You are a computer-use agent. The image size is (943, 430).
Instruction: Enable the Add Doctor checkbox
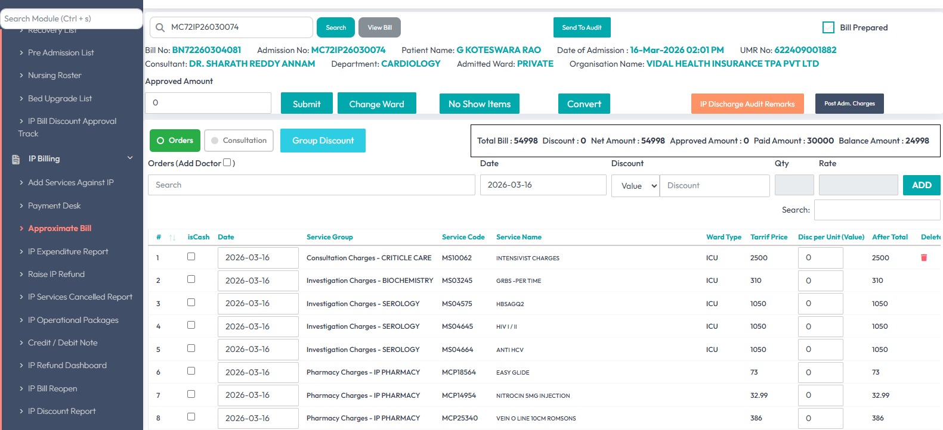coord(227,163)
